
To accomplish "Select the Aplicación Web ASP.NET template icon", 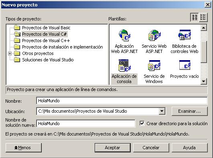I will pos(125,35).
